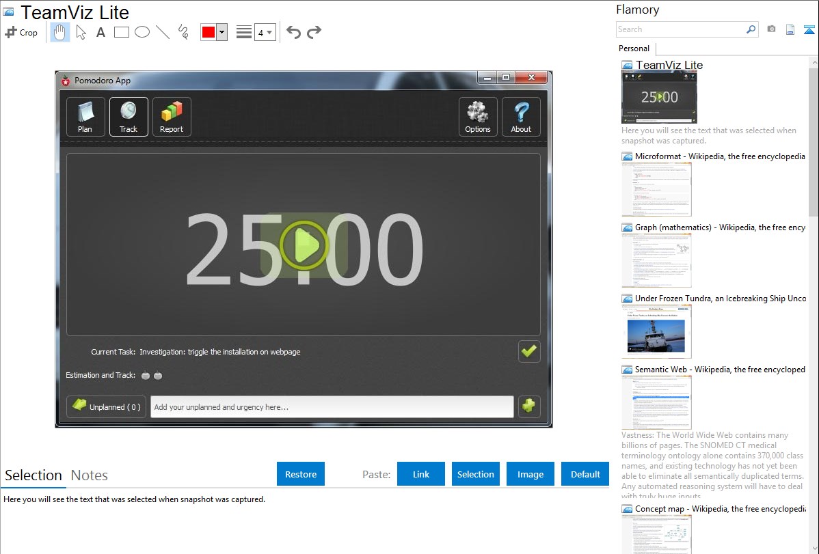Undo the last edit
This screenshot has height=554, width=819.
point(293,32)
